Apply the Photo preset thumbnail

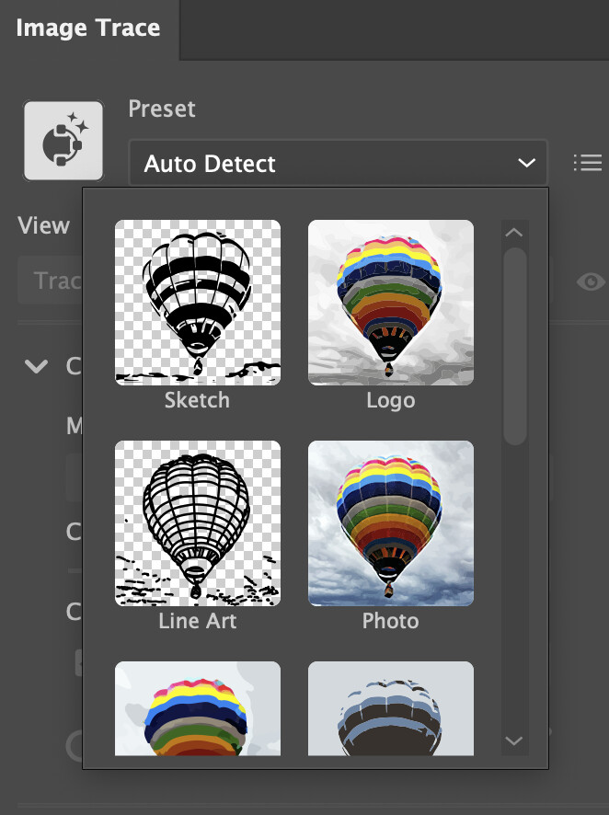tap(390, 522)
